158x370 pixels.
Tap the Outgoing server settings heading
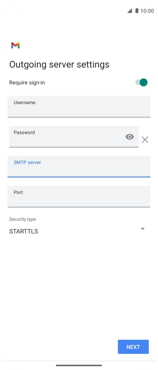(x=59, y=64)
